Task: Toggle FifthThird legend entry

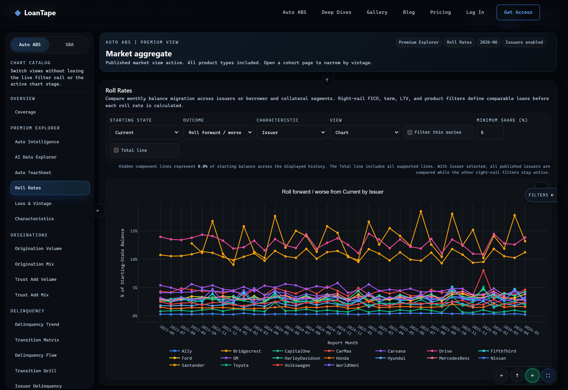Action: pos(497,351)
